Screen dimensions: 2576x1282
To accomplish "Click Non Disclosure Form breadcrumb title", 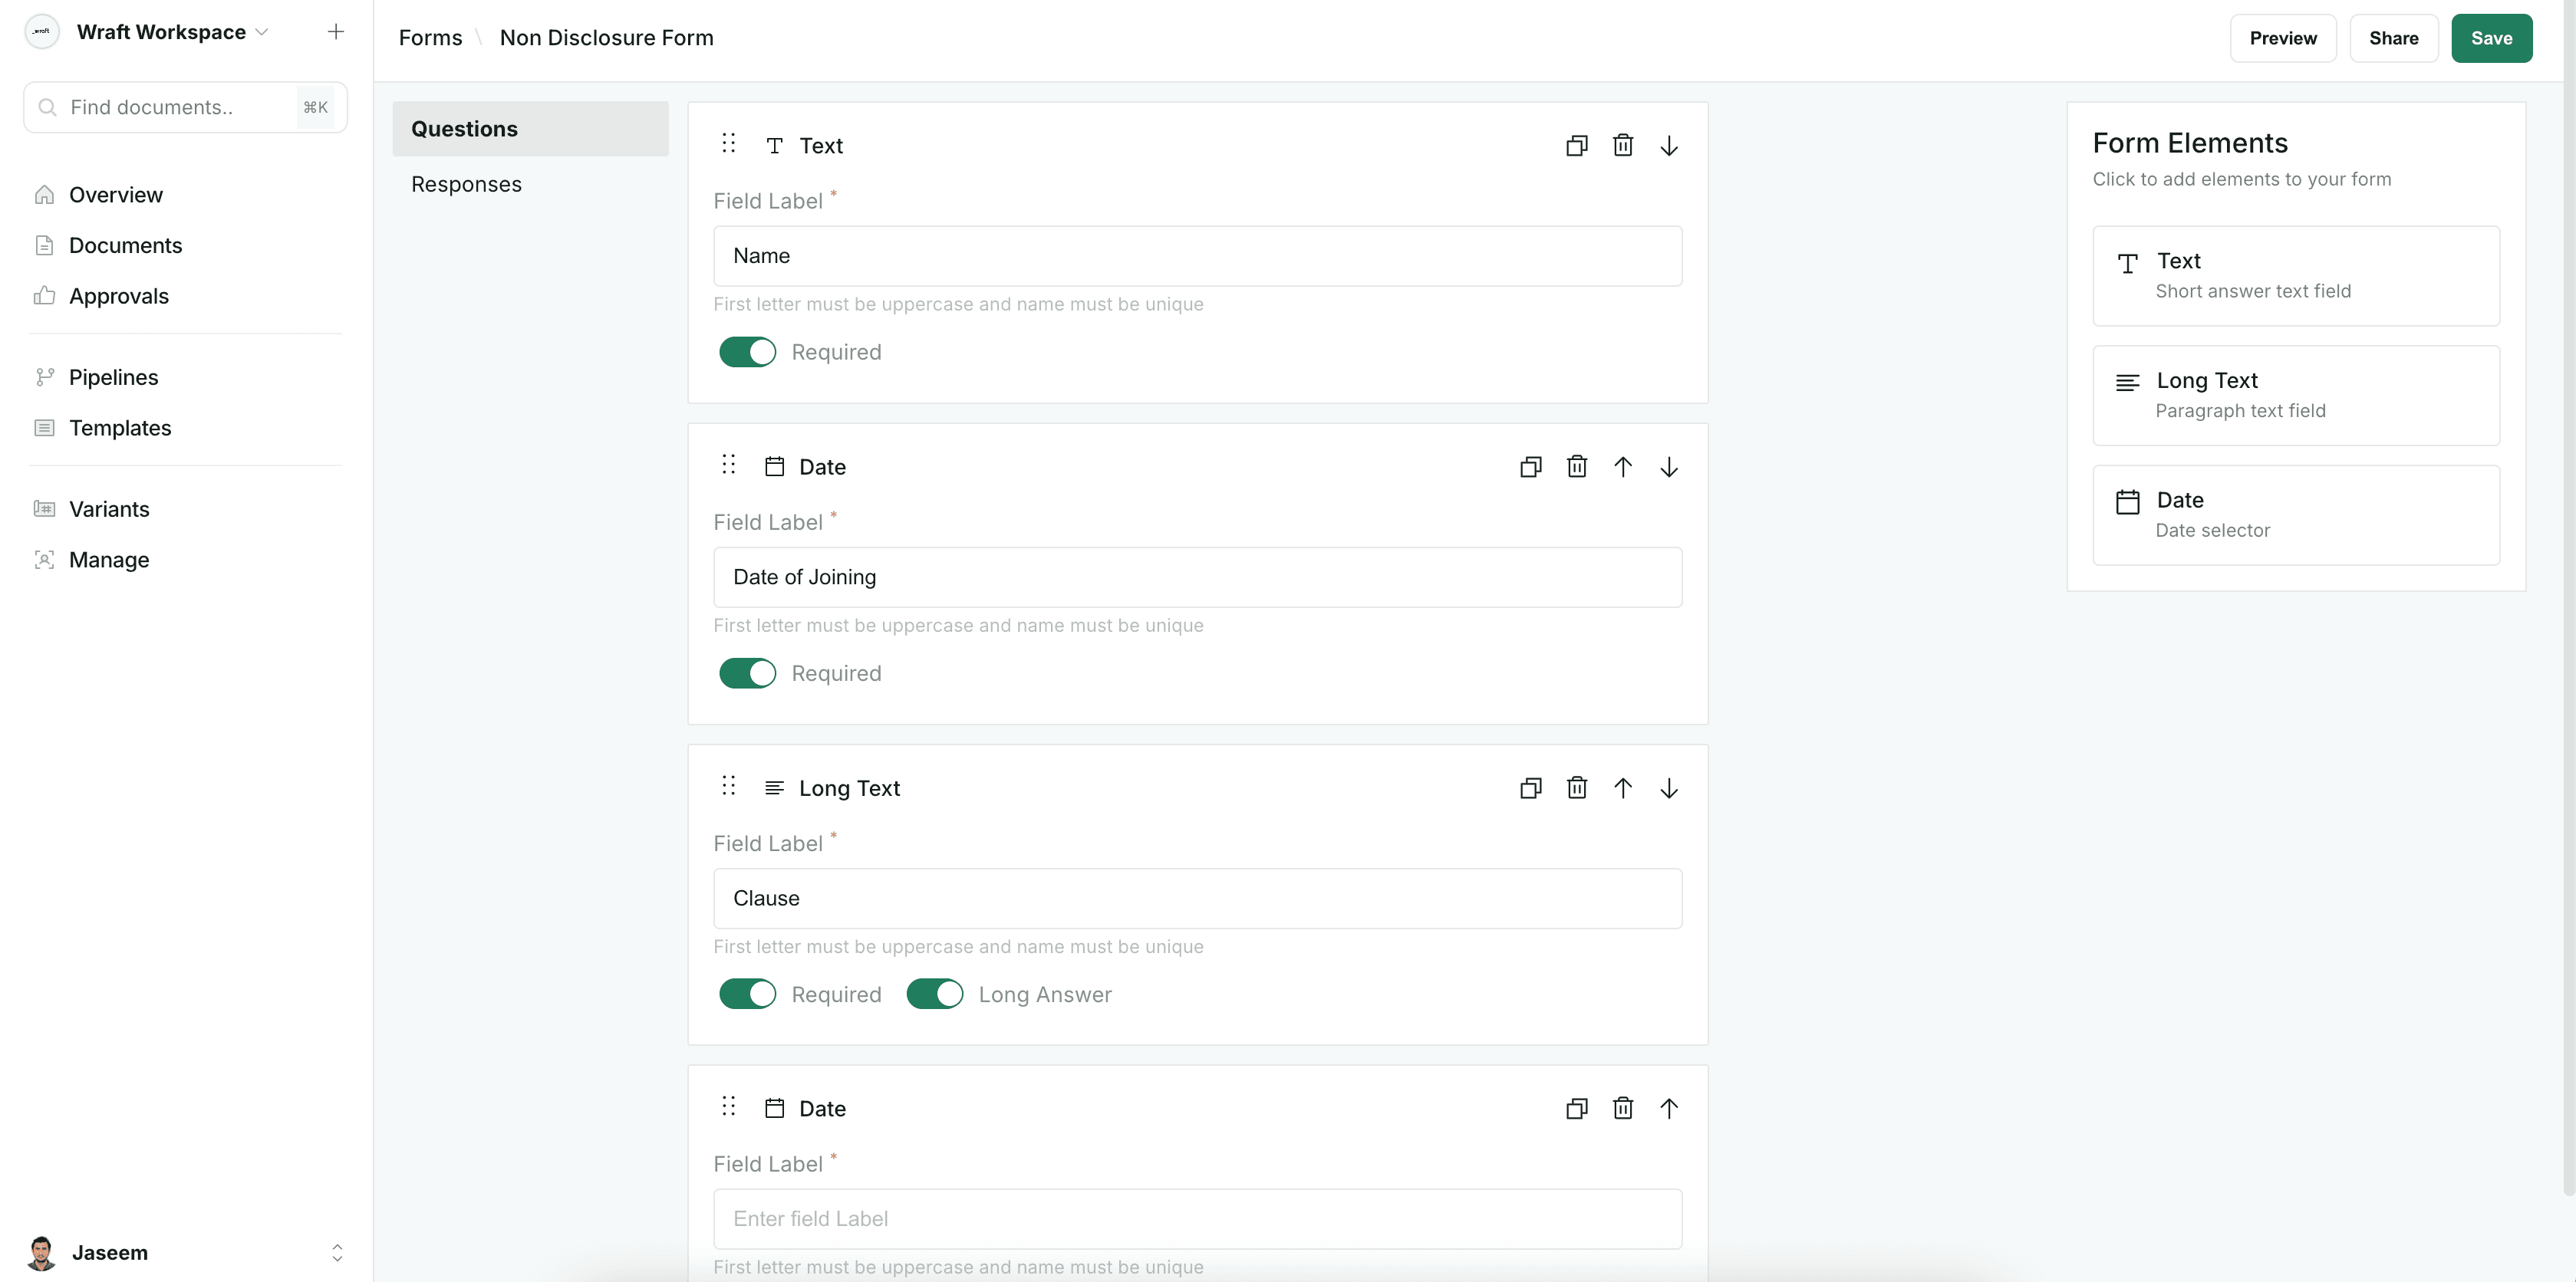I will coord(606,38).
